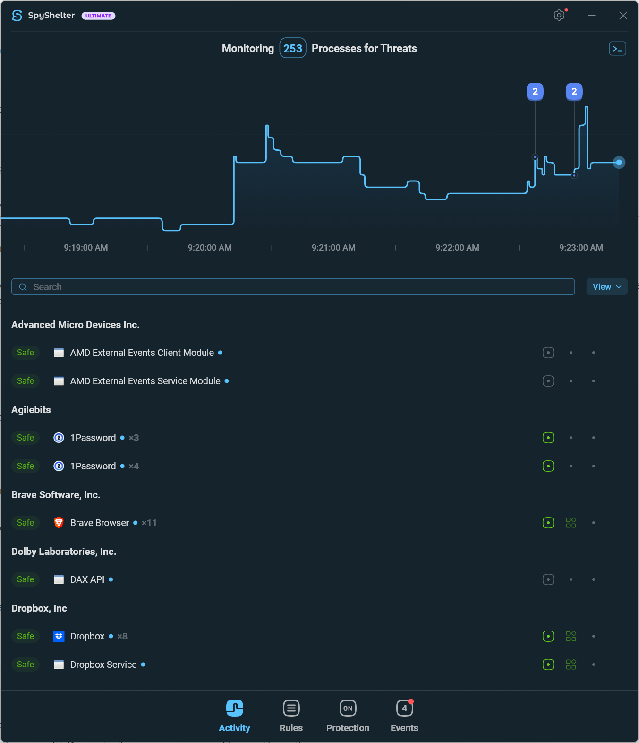639x743 pixels.
Task: Expand the ×4 count next to 1Password
Action: 134,466
